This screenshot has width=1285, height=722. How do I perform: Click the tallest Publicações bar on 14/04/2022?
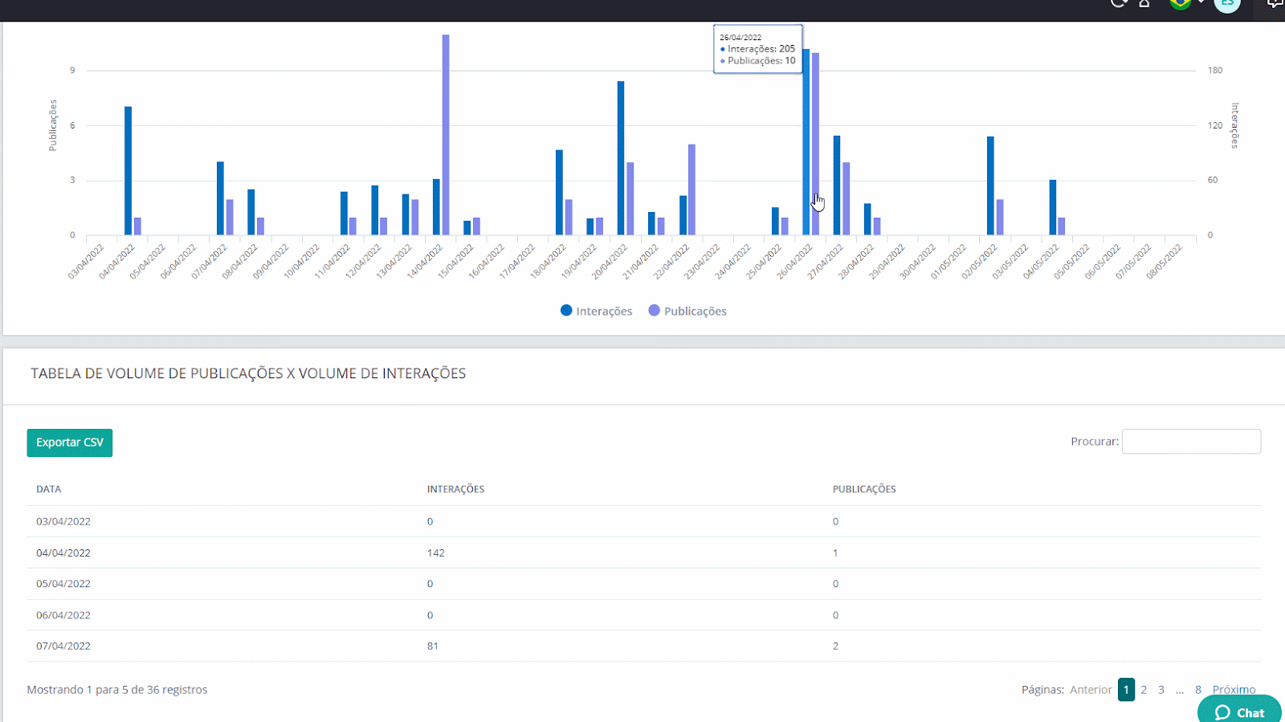pyautogui.click(x=446, y=135)
